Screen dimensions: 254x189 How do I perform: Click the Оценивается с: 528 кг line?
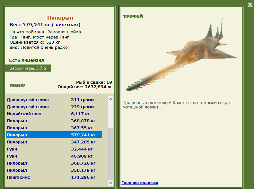35,42
